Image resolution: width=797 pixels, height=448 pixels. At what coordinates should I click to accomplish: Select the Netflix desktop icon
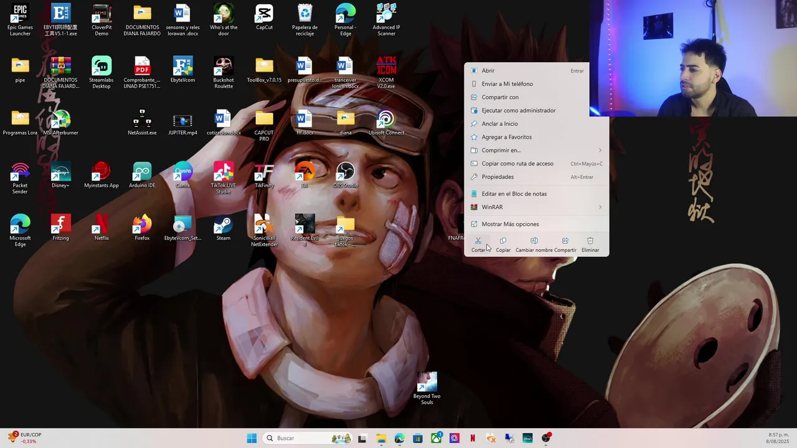tap(101, 228)
